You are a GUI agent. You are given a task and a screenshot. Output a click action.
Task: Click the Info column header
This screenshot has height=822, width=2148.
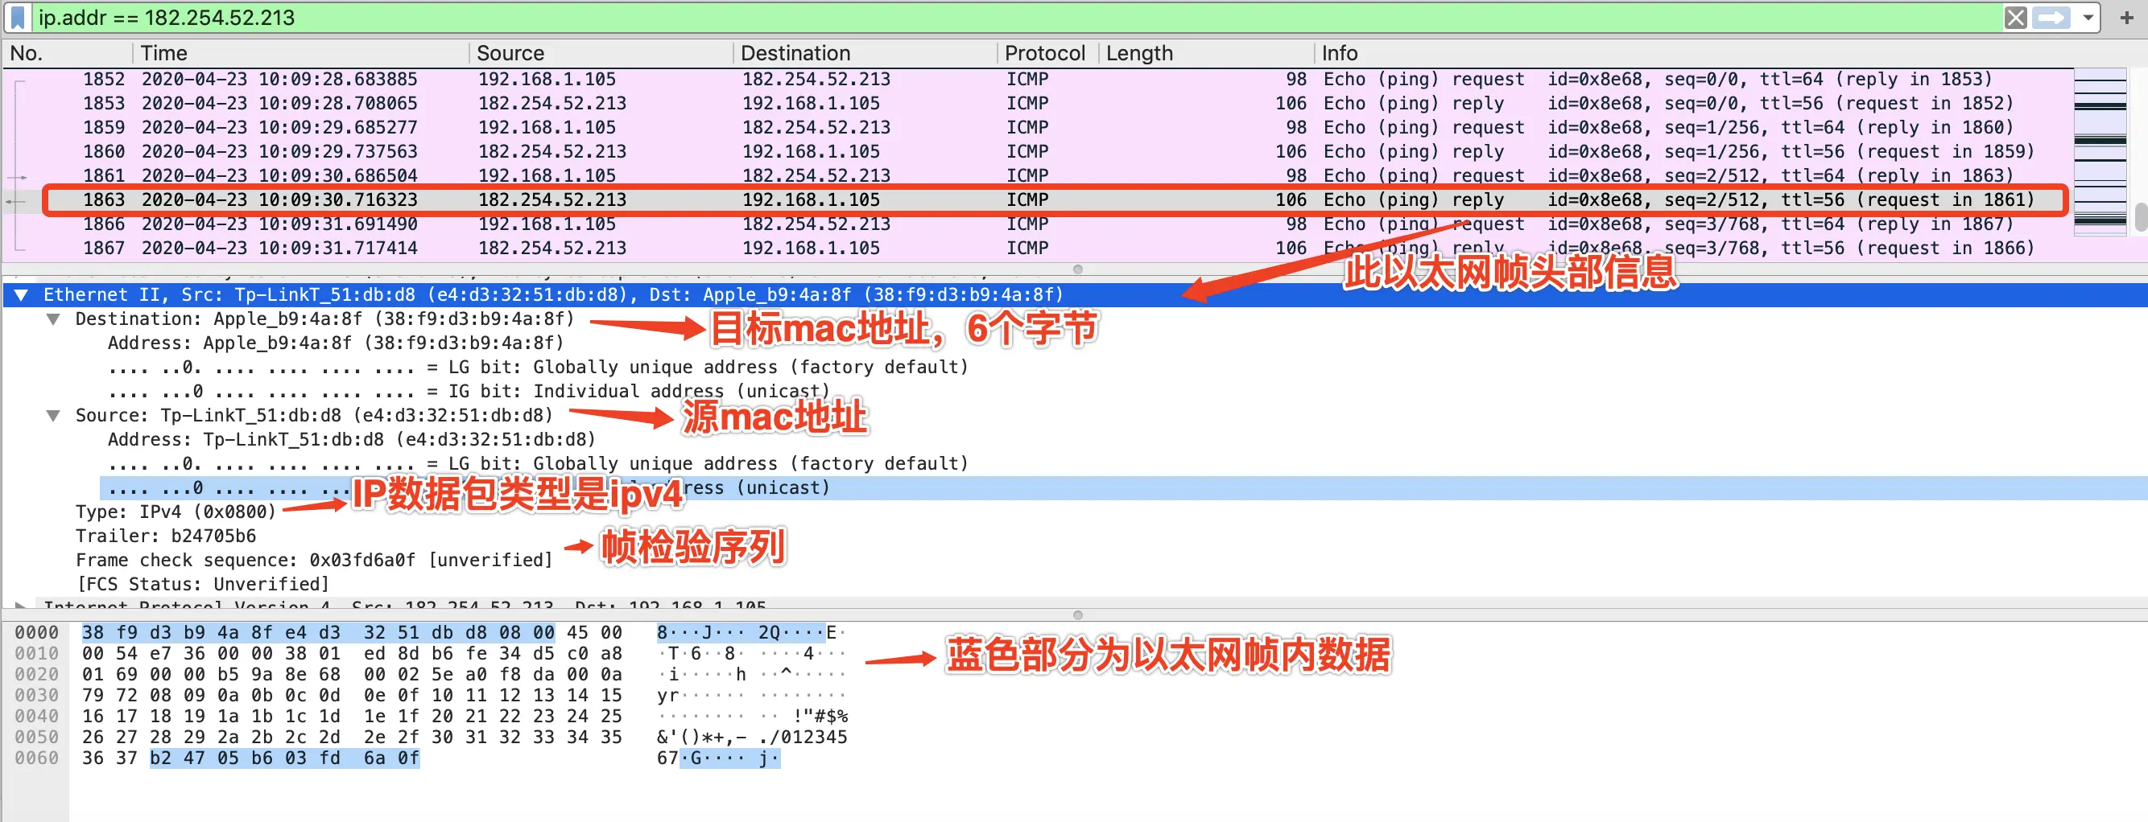click(1338, 52)
